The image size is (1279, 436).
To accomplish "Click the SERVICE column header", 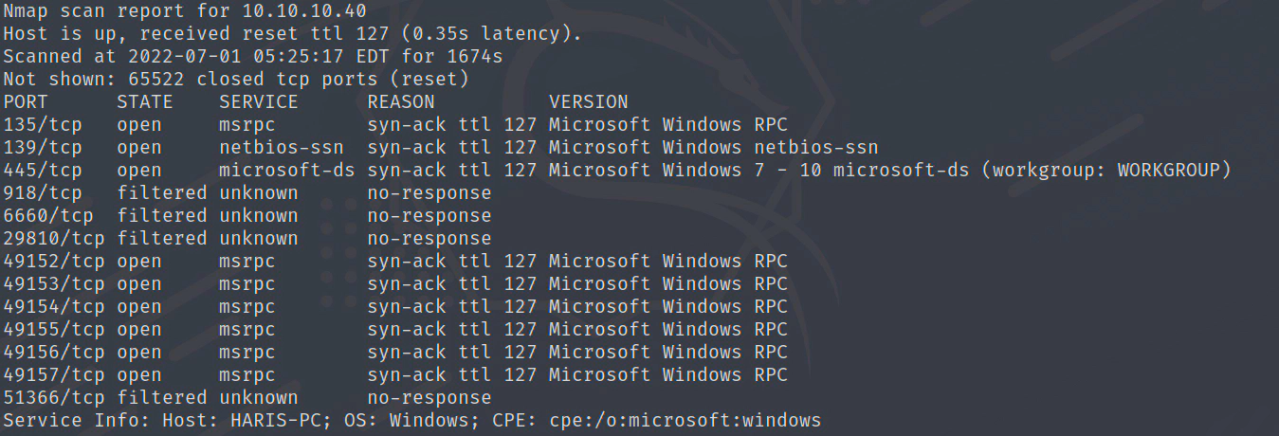I will 258,102.
